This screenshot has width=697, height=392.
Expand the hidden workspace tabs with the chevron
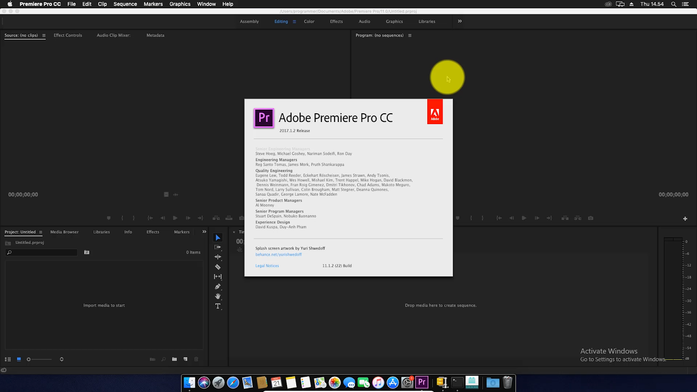pyautogui.click(x=459, y=21)
